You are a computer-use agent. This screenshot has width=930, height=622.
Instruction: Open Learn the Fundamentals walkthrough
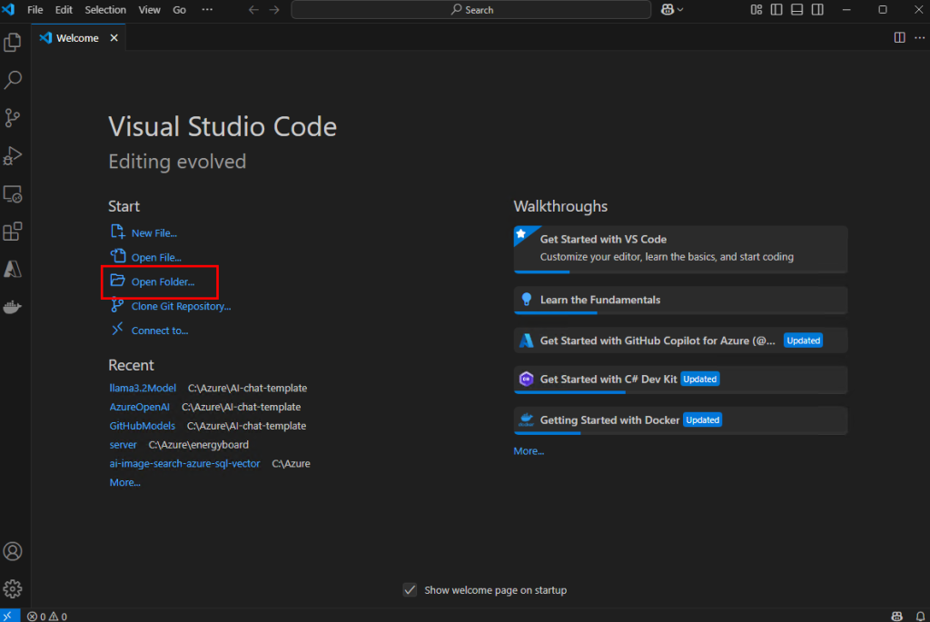tap(680, 300)
